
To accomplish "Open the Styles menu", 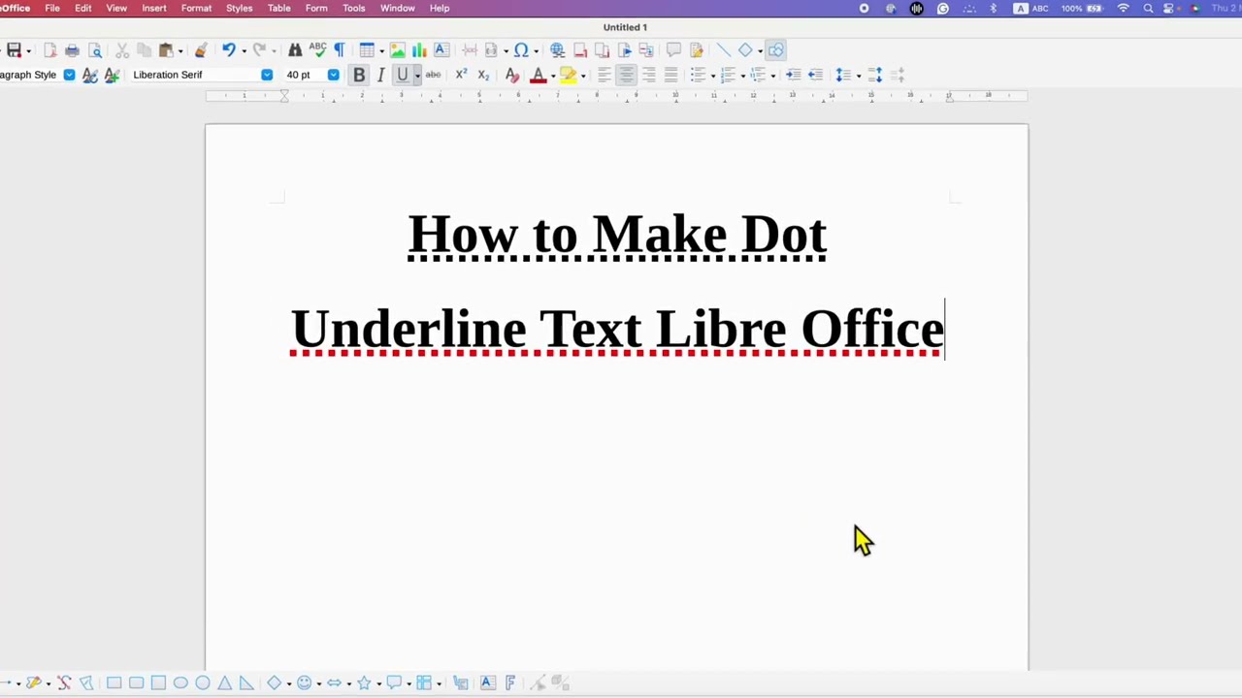I will click(x=239, y=8).
